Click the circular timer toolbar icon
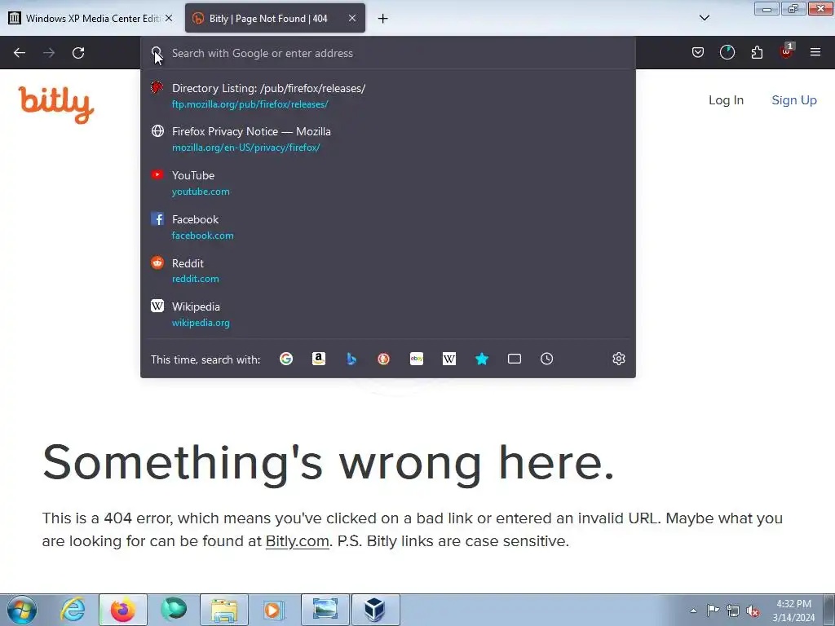 pos(727,52)
